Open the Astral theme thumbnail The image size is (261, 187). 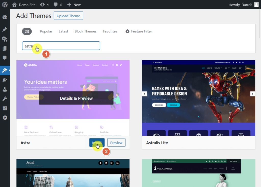73,173
